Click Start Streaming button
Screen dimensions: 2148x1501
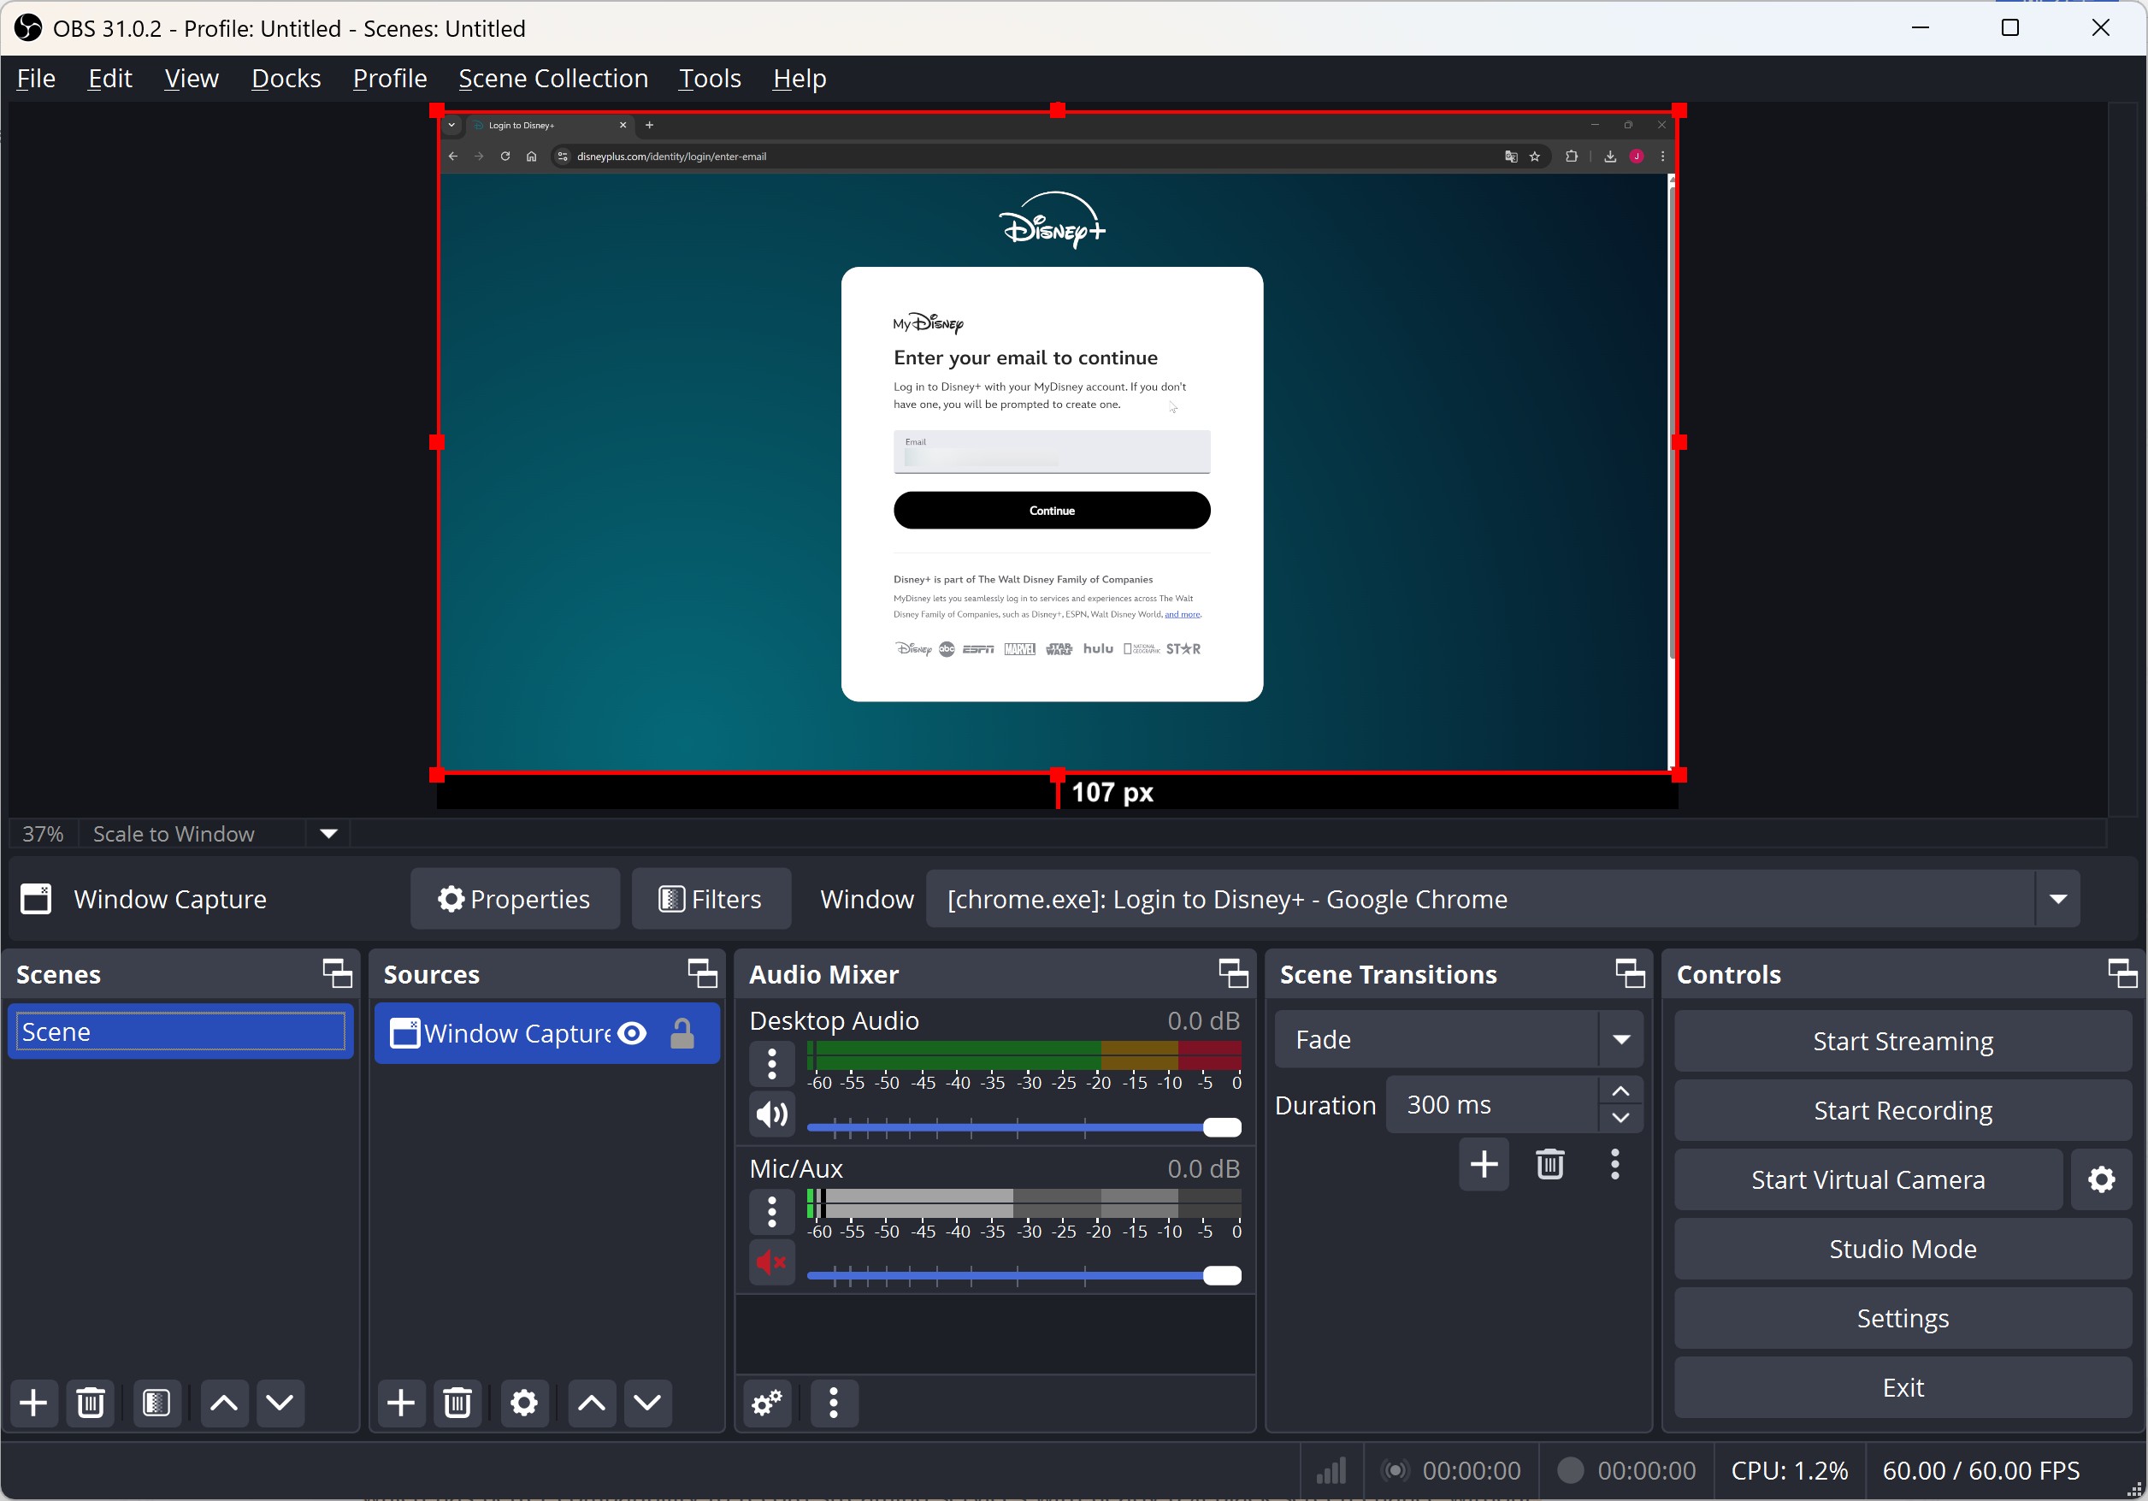1902,1041
